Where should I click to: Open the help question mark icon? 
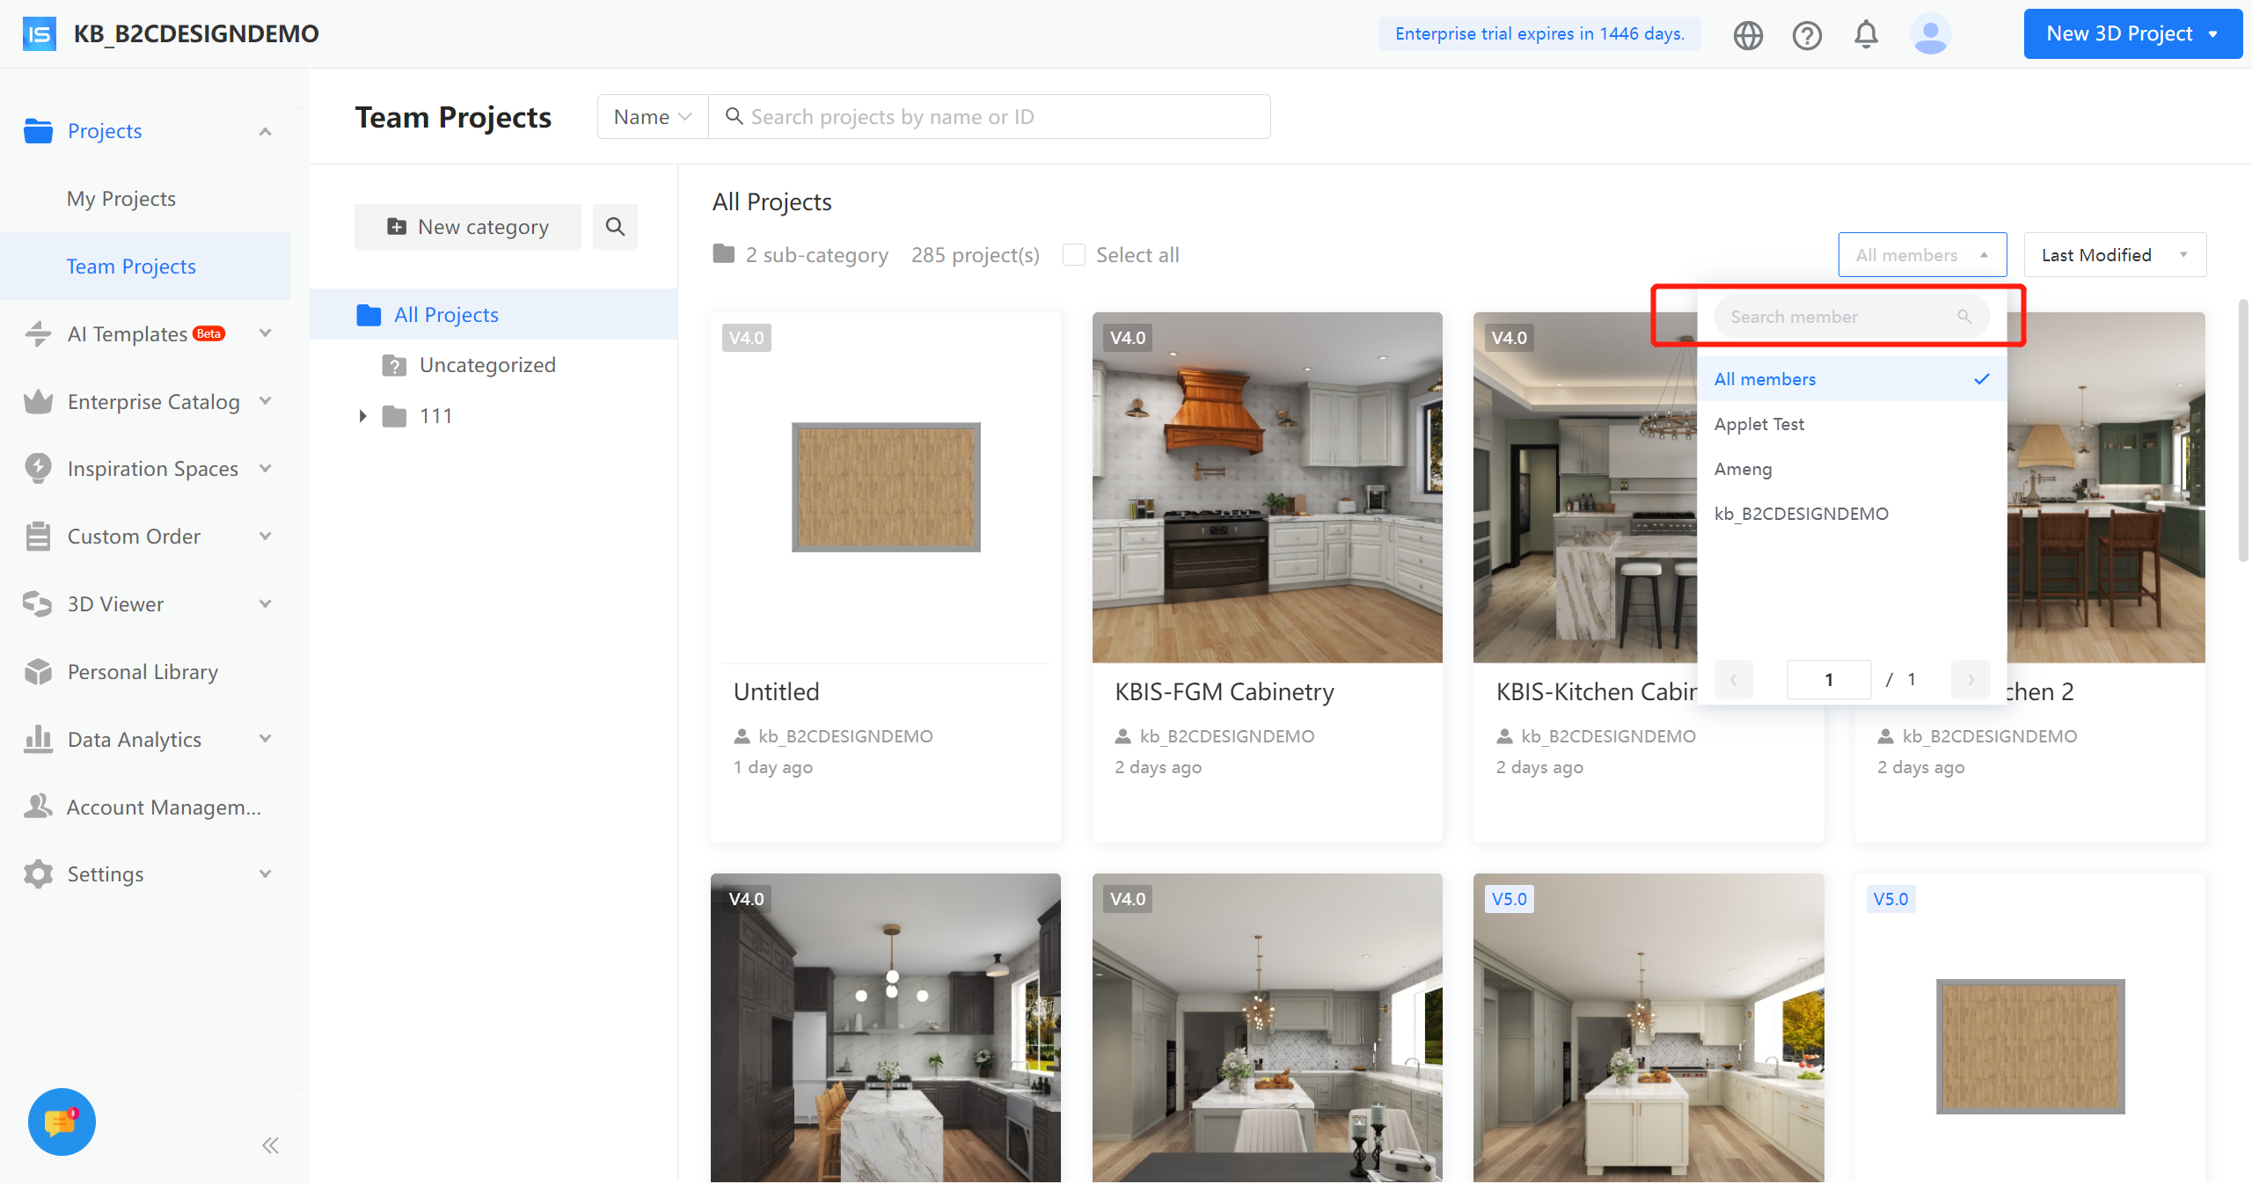(1807, 35)
